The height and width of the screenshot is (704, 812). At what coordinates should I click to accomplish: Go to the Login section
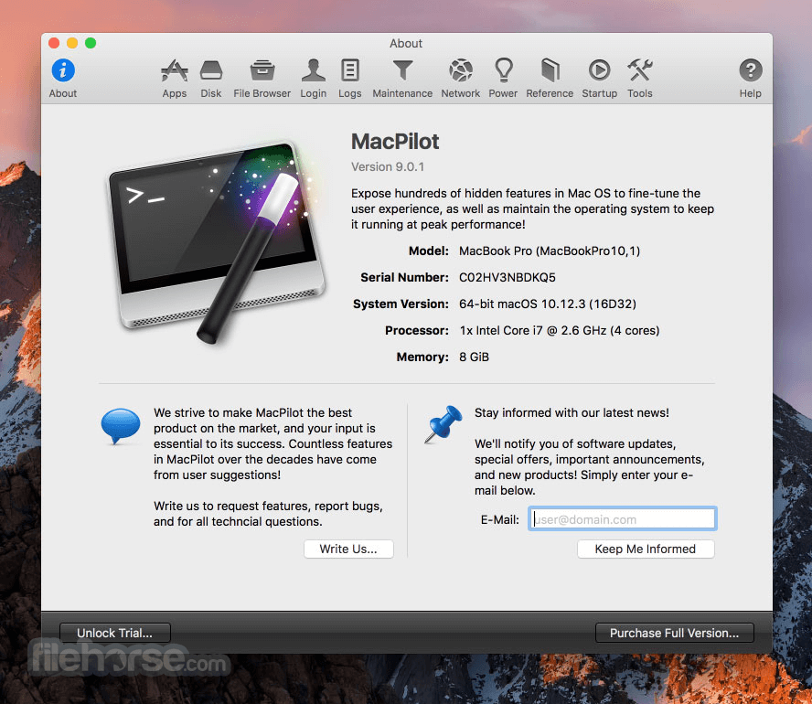(314, 78)
